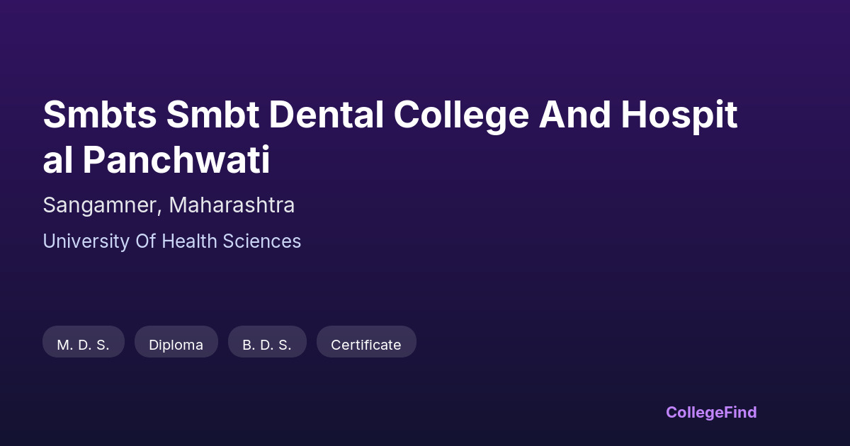Click the M. D. S. course tag
This screenshot has width=850, height=446.
[83, 345]
